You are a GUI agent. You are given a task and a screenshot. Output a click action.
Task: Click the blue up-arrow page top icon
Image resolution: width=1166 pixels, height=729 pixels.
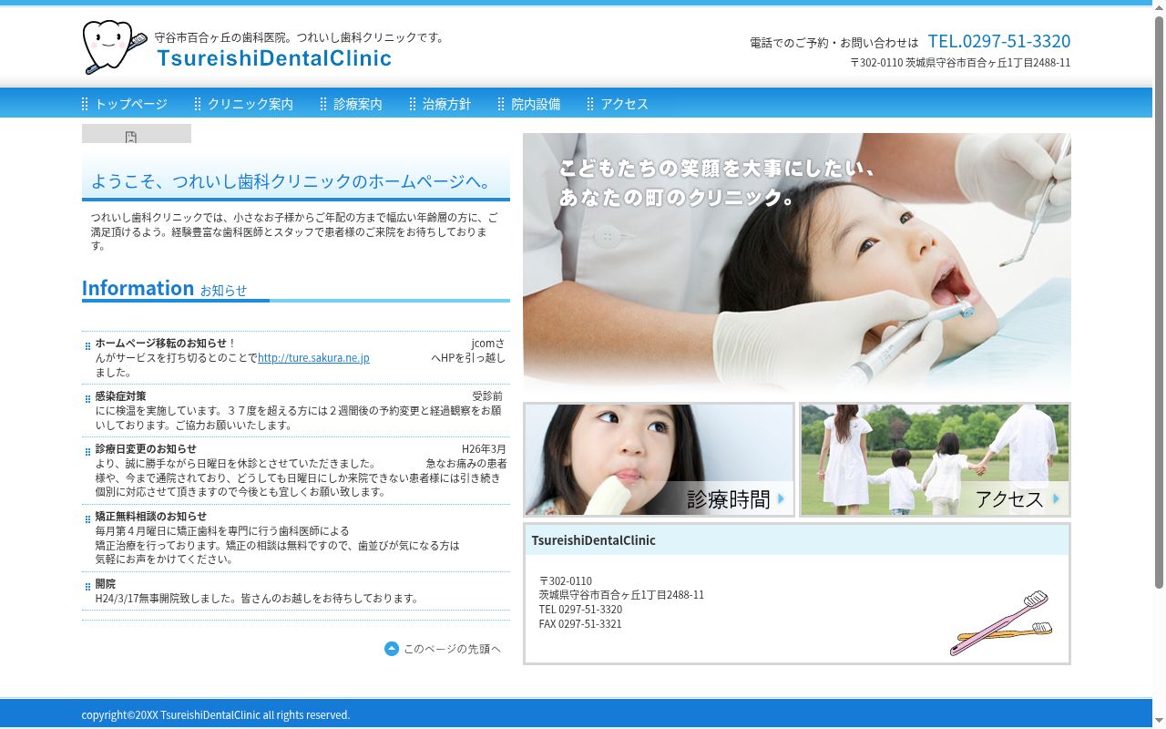[x=392, y=649]
